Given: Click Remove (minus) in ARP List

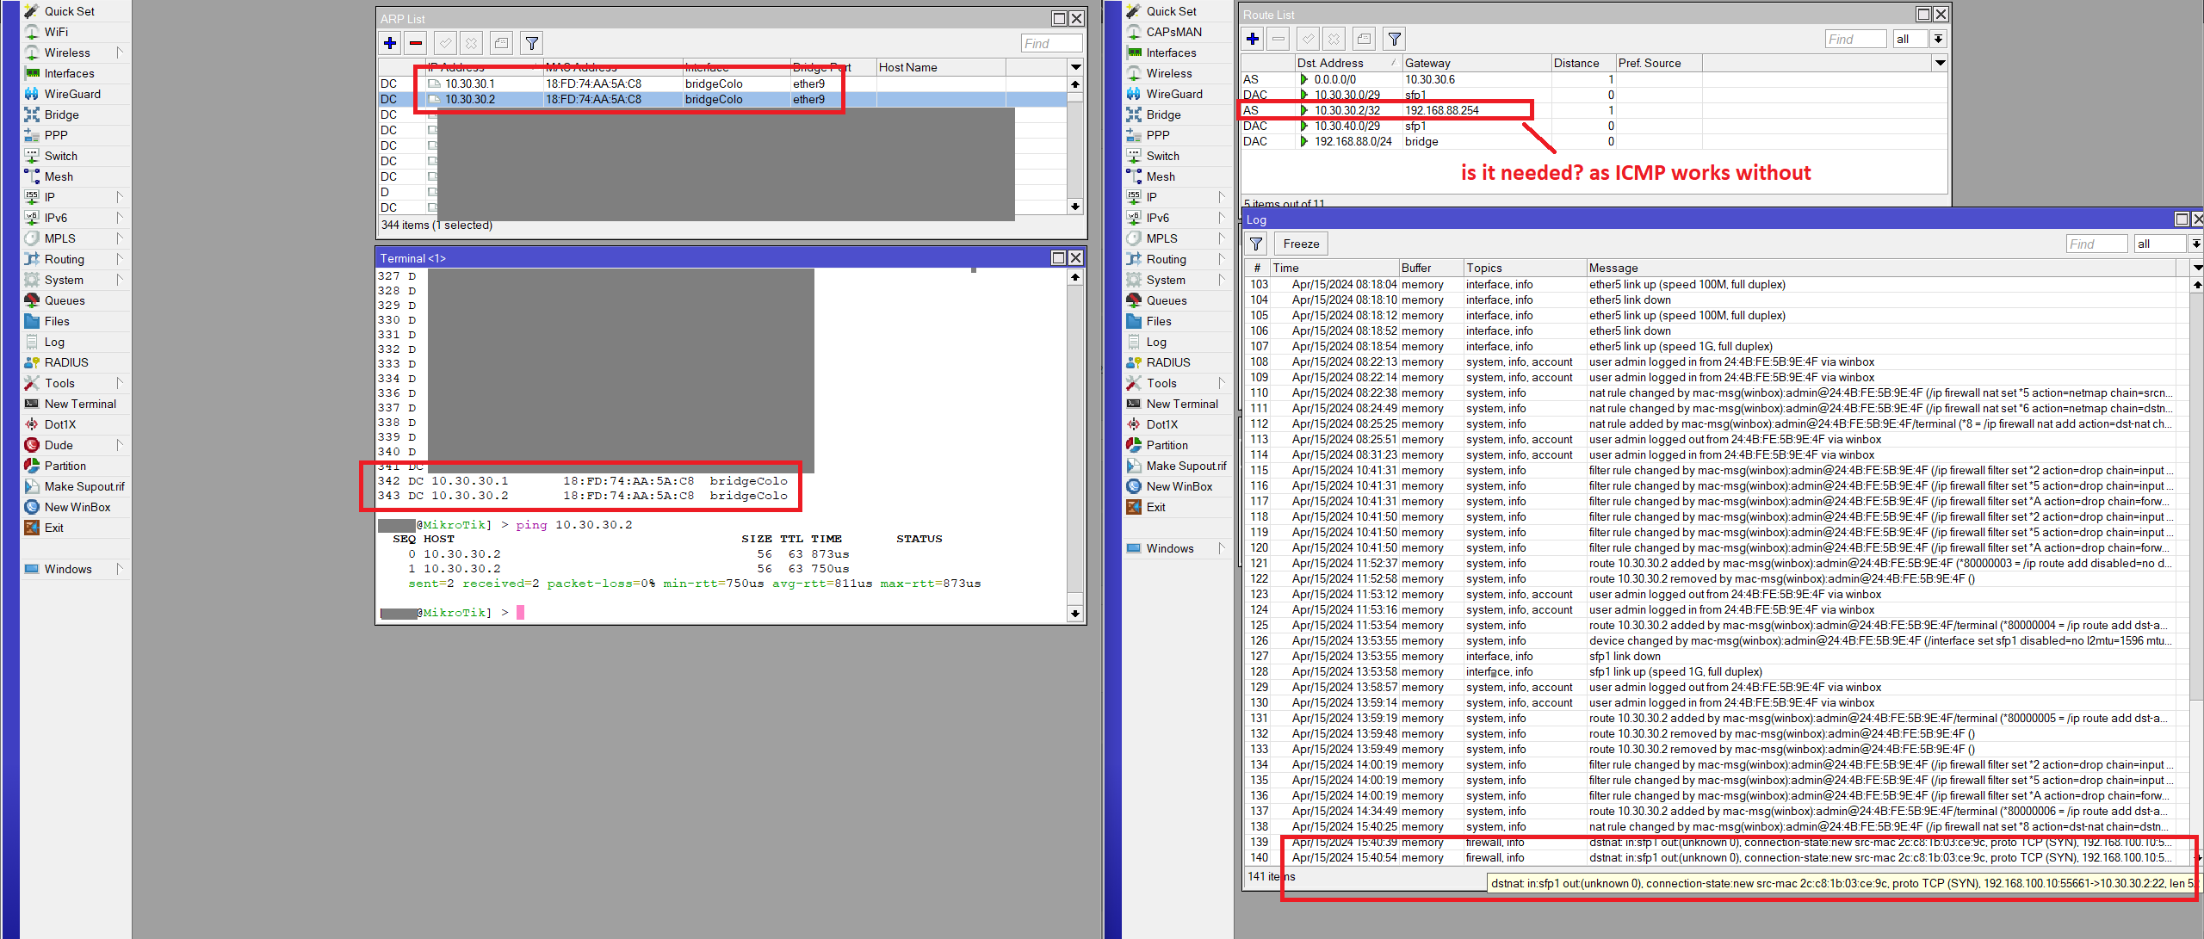Looking at the screenshot, I should pos(416,43).
